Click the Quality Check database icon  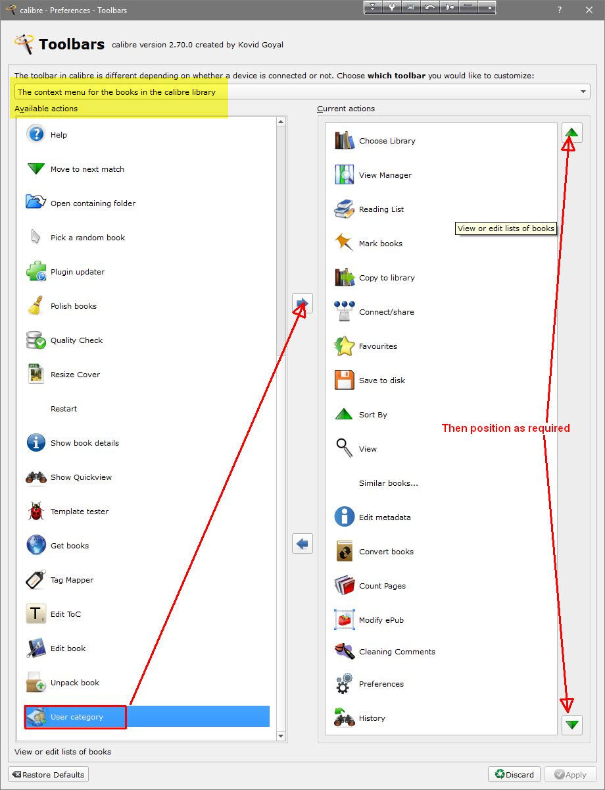[36, 340]
